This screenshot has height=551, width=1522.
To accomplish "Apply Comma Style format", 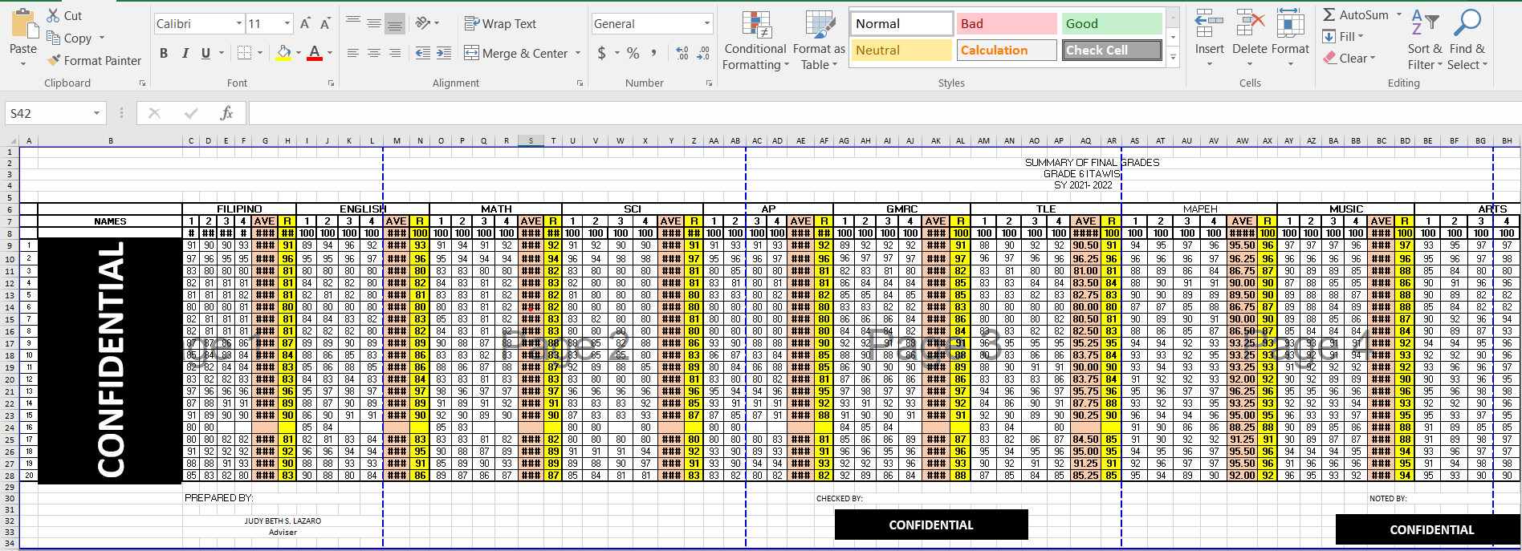I will click(654, 53).
